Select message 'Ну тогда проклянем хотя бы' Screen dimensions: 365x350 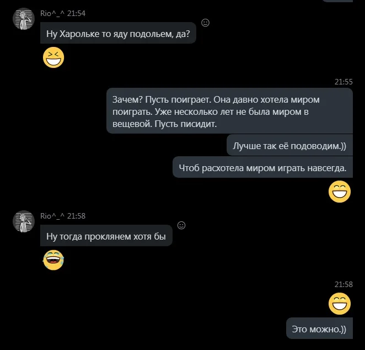[106, 236]
